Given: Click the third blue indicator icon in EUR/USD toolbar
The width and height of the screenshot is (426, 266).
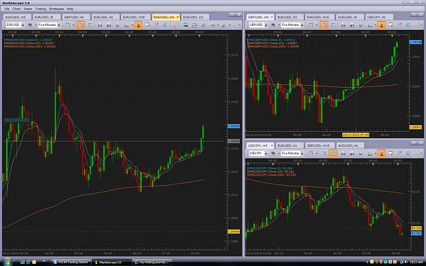Looking at the screenshot, I should [117, 25].
